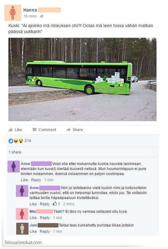The height and width of the screenshot is (249, 168).
Task: Open Mia's pink profile avatar
Action: tap(22, 214)
